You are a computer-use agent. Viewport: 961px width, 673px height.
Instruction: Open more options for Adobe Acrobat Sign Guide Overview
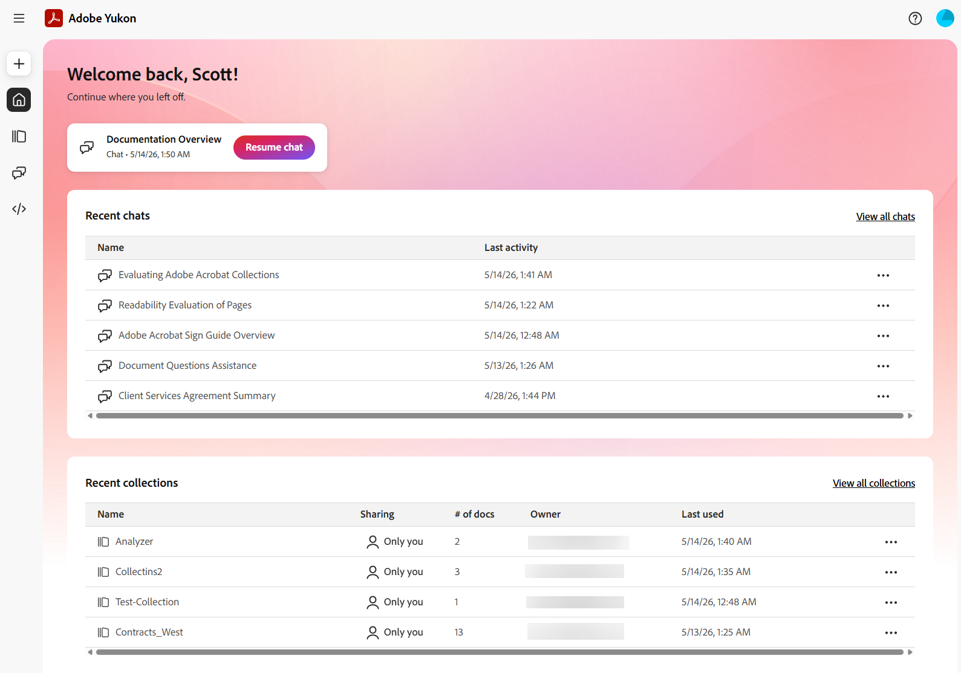(x=883, y=336)
